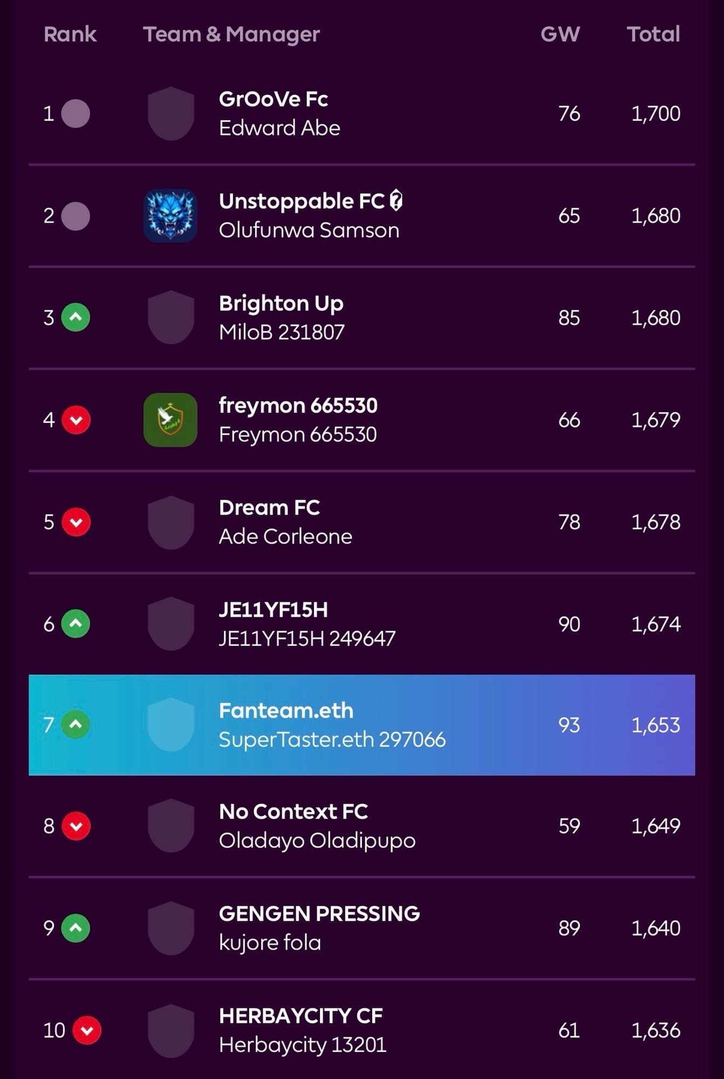724x1079 pixels.
Task: Click the verified mark after Unstoppable FC
Action: [x=396, y=201]
